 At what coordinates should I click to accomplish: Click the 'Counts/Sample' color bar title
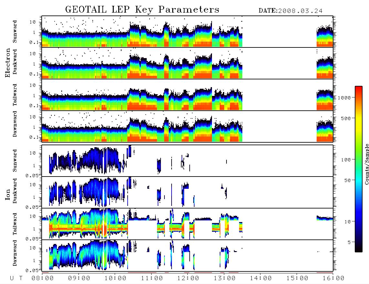tap(367, 164)
